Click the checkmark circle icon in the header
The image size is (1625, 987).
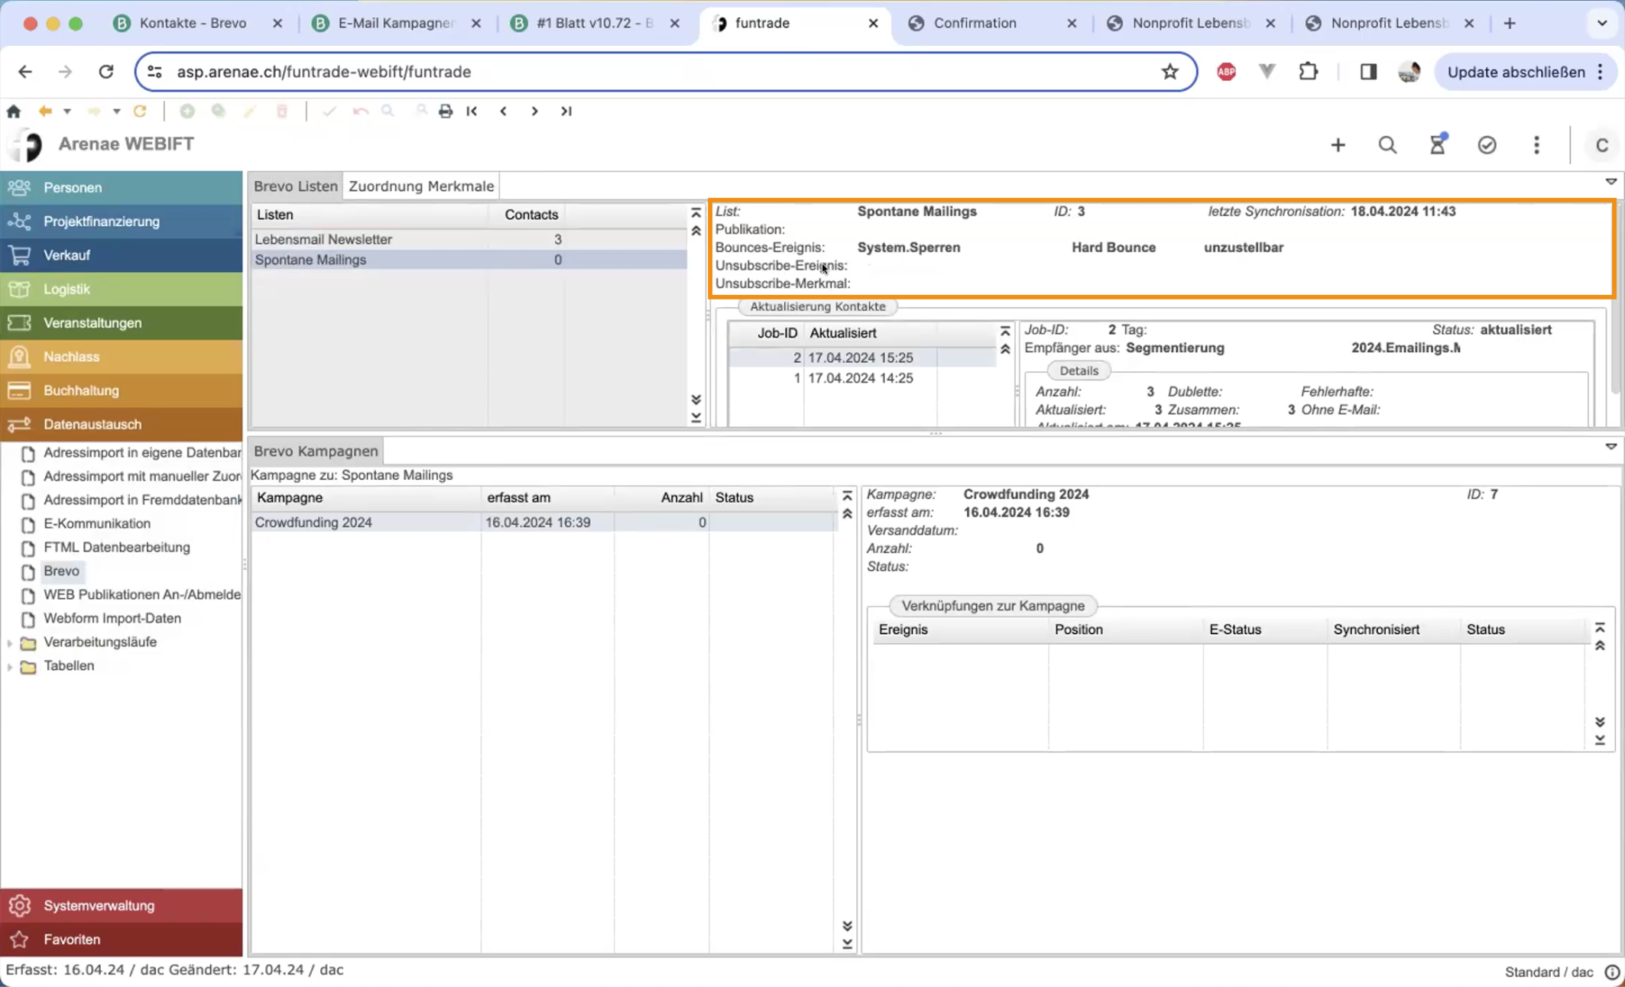coord(1487,145)
